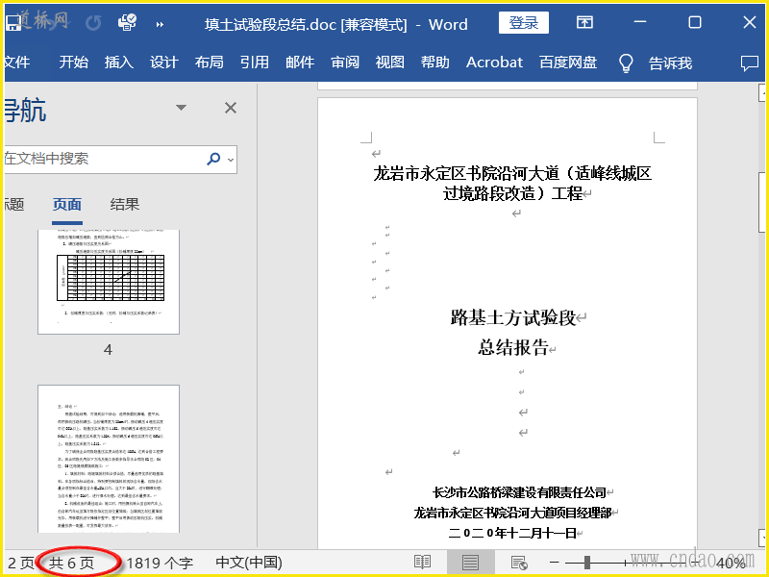Click the zoom out minus button
The height and width of the screenshot is (577, 769).
555,563
